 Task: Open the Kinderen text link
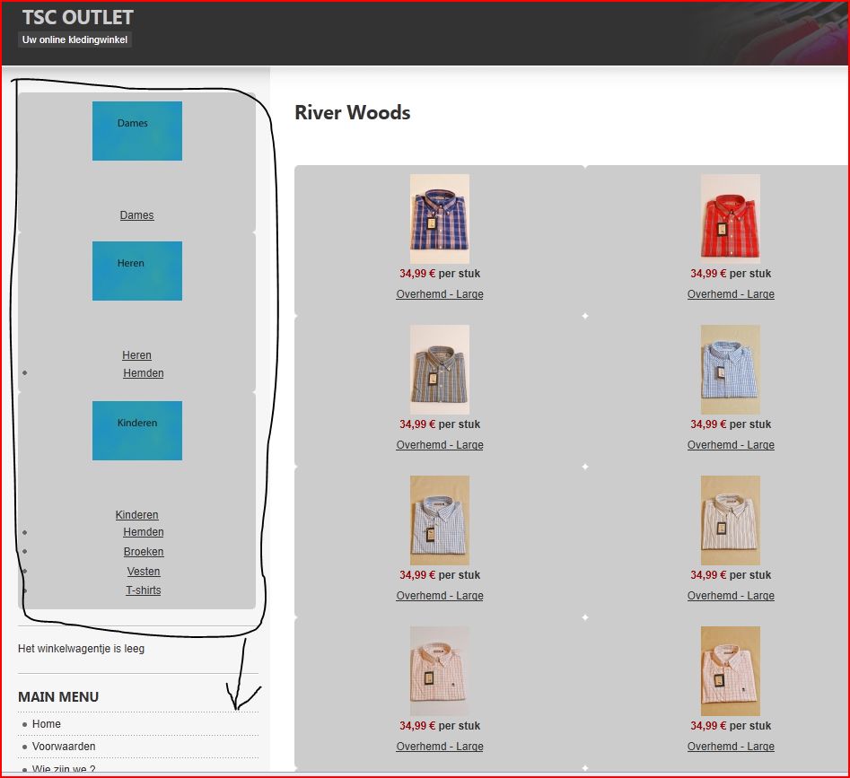(x=136, y=515)
